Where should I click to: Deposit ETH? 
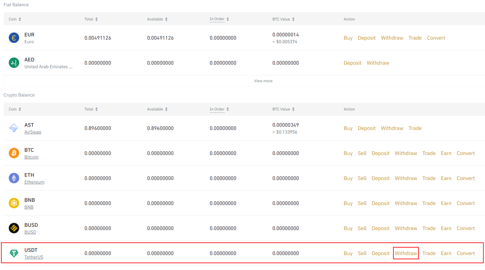click(381, 178)
